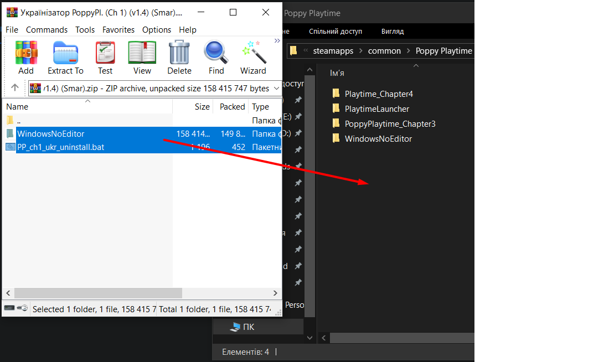Launch the Wizard wand icon
The height and width of the screenshot is (362, 609).
point(253,53)
